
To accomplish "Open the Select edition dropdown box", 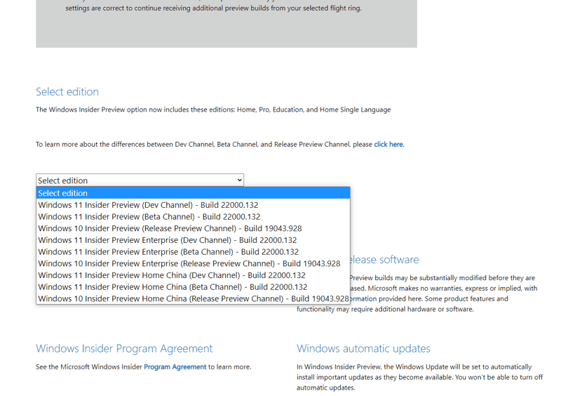I will point(140,180).
